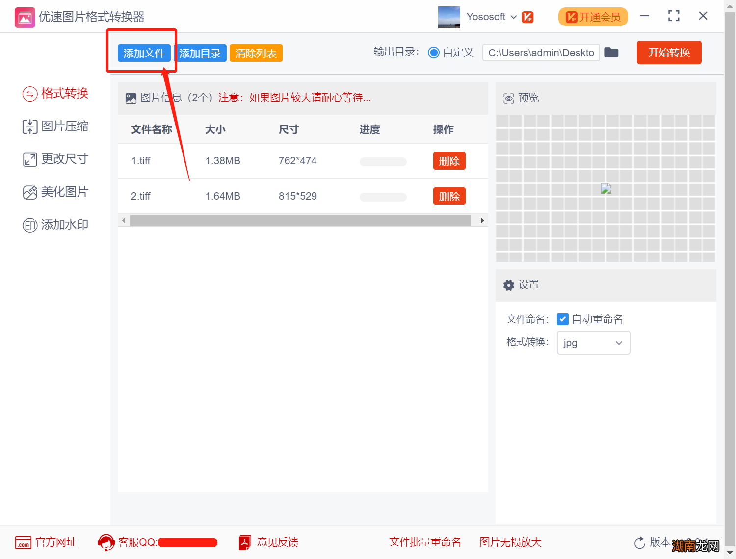This screenshot has height=559, width=736.
Task: Expand the Yososoft account menu
Action: click(x=514, y=17)
